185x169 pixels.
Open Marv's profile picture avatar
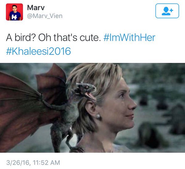(x=14, y=12)
